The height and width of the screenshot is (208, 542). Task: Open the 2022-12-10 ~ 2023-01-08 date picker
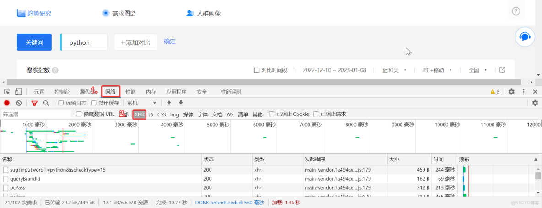point(334,70)
